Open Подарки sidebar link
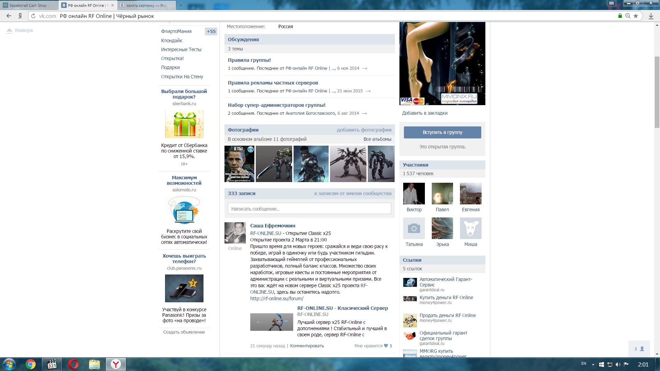 click(x=170, y=67)
